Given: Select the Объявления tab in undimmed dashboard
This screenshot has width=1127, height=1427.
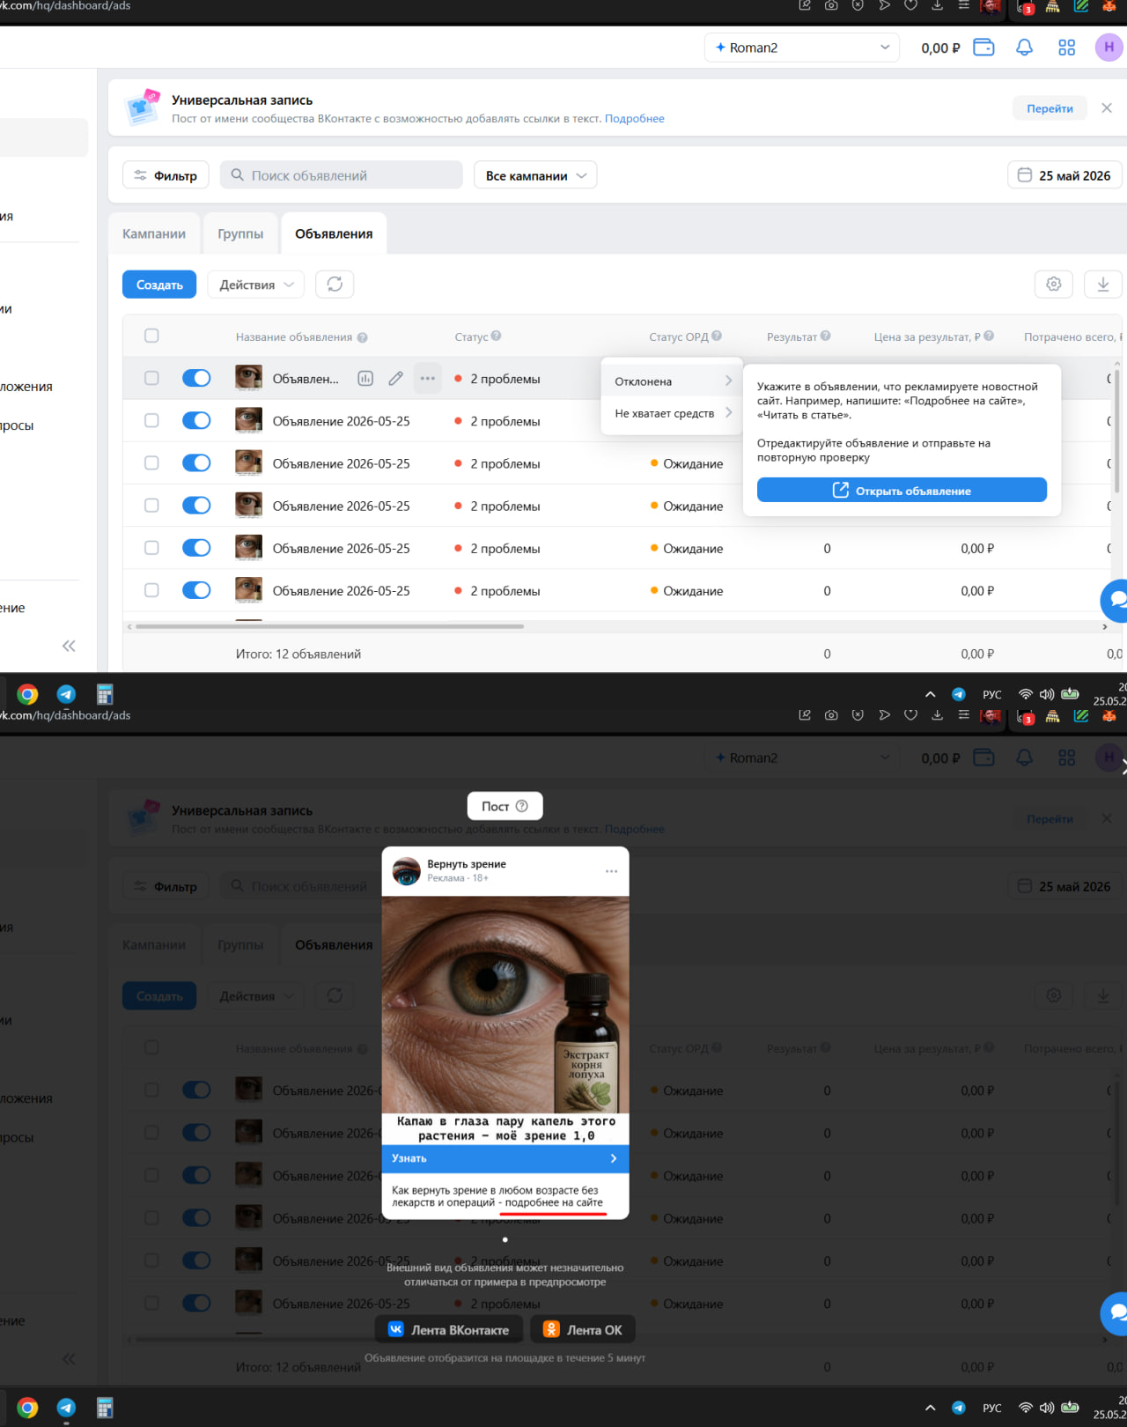Looking at the screenshot, I should click(334, 233).
